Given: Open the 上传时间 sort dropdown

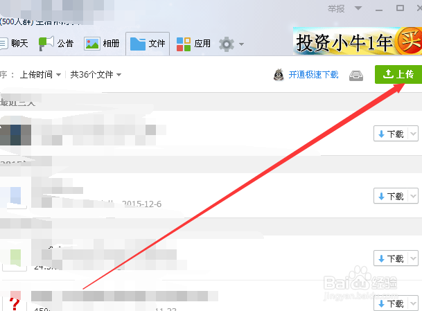Looking at the screenshot, I should [x=40, y=75].
